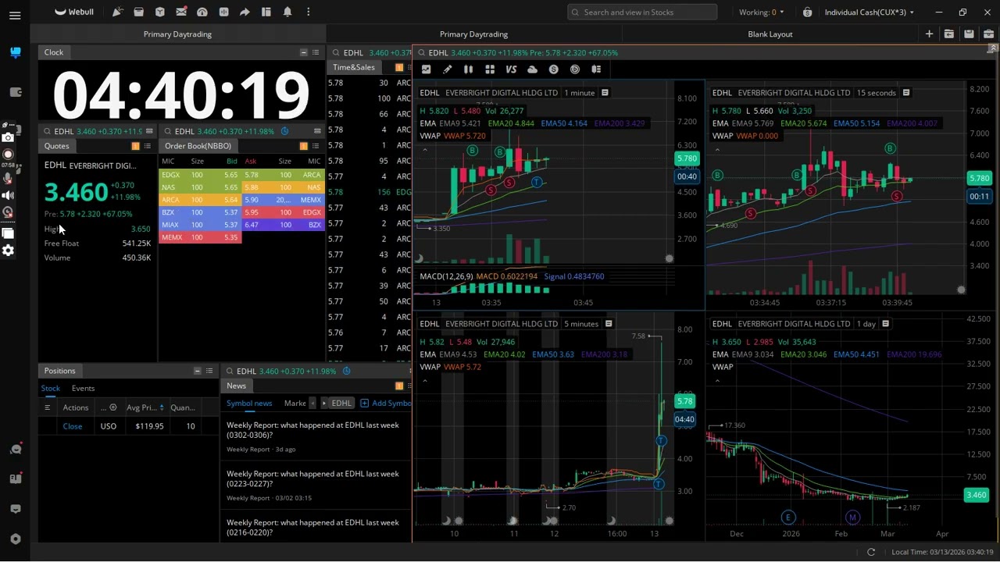The image size is (1000, 562).
Task: Open the Time&Sales tab
Action: pos(353,68)
